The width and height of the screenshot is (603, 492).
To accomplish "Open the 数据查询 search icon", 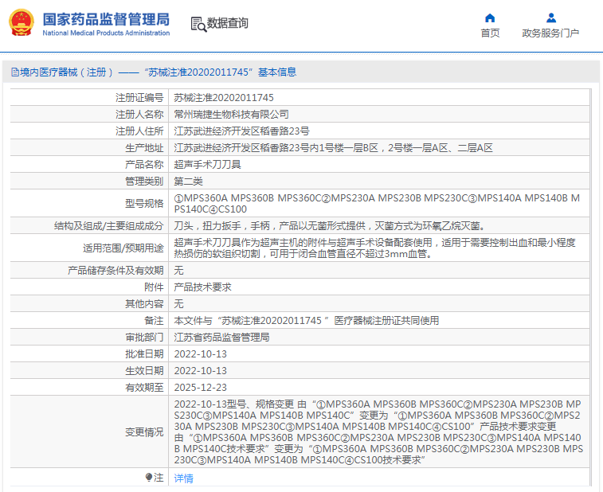I will click(x=198, y=24).
